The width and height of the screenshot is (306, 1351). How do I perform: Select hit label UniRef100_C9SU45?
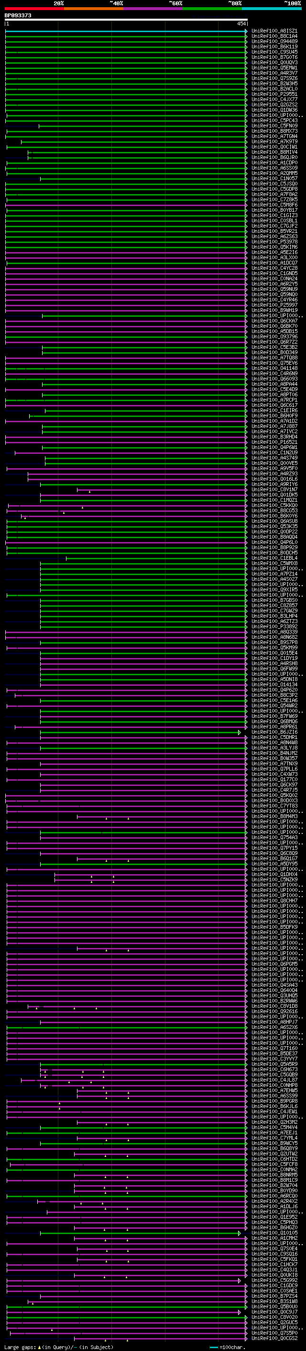coord(274,52)
